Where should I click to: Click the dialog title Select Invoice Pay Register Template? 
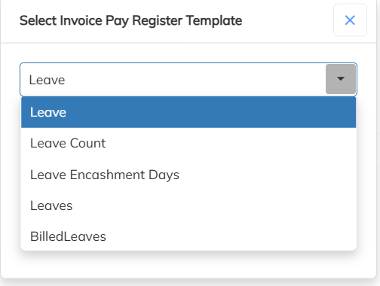(x=130, y=20)
